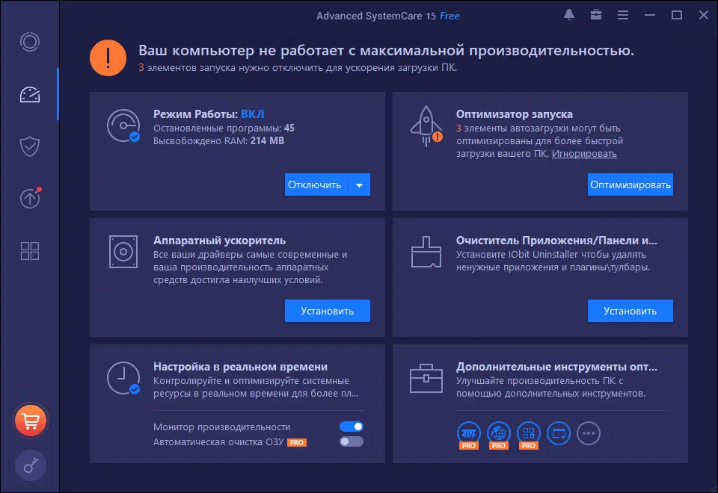Click the orange shopping cart icon
This screenshot has height=493, width=718.
coord(30,421)
